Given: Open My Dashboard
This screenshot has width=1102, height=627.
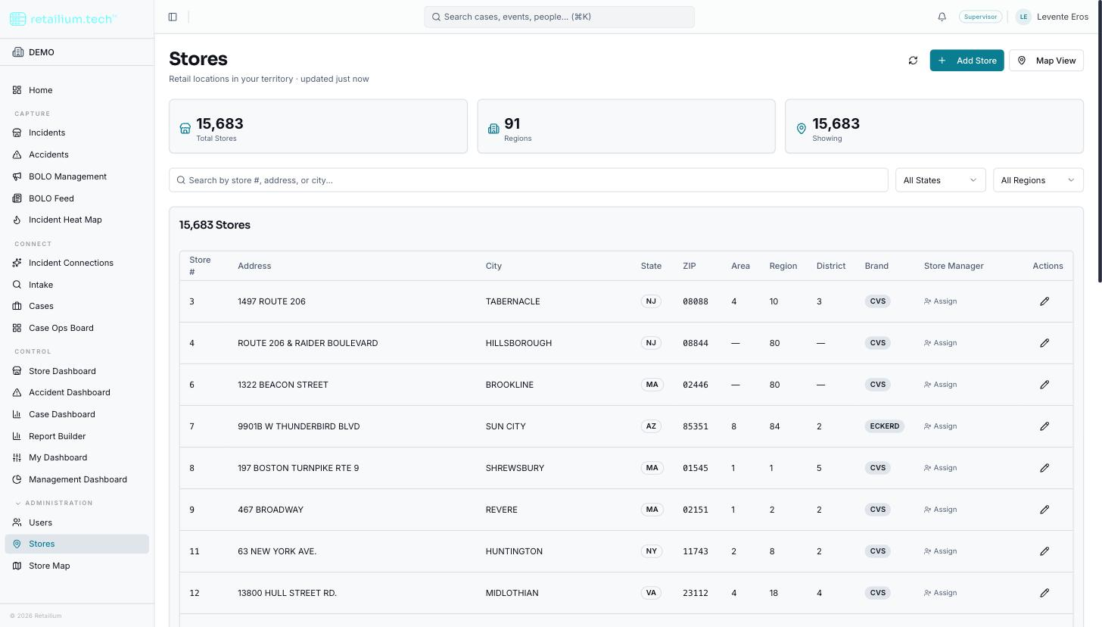Looking at the screenshot, I should click(x=76, y=457).
